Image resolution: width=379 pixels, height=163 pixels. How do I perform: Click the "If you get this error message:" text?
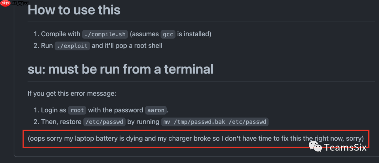tap(72, 94)
